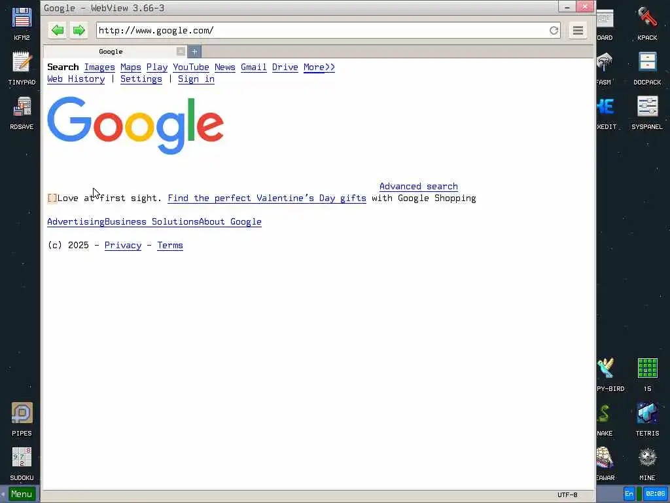
Task: Click the bold Search text
Action: click(x=63, y=67)
